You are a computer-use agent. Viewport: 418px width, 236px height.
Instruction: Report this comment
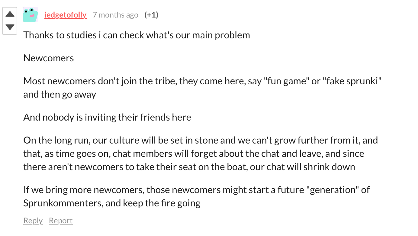(61, 221)
